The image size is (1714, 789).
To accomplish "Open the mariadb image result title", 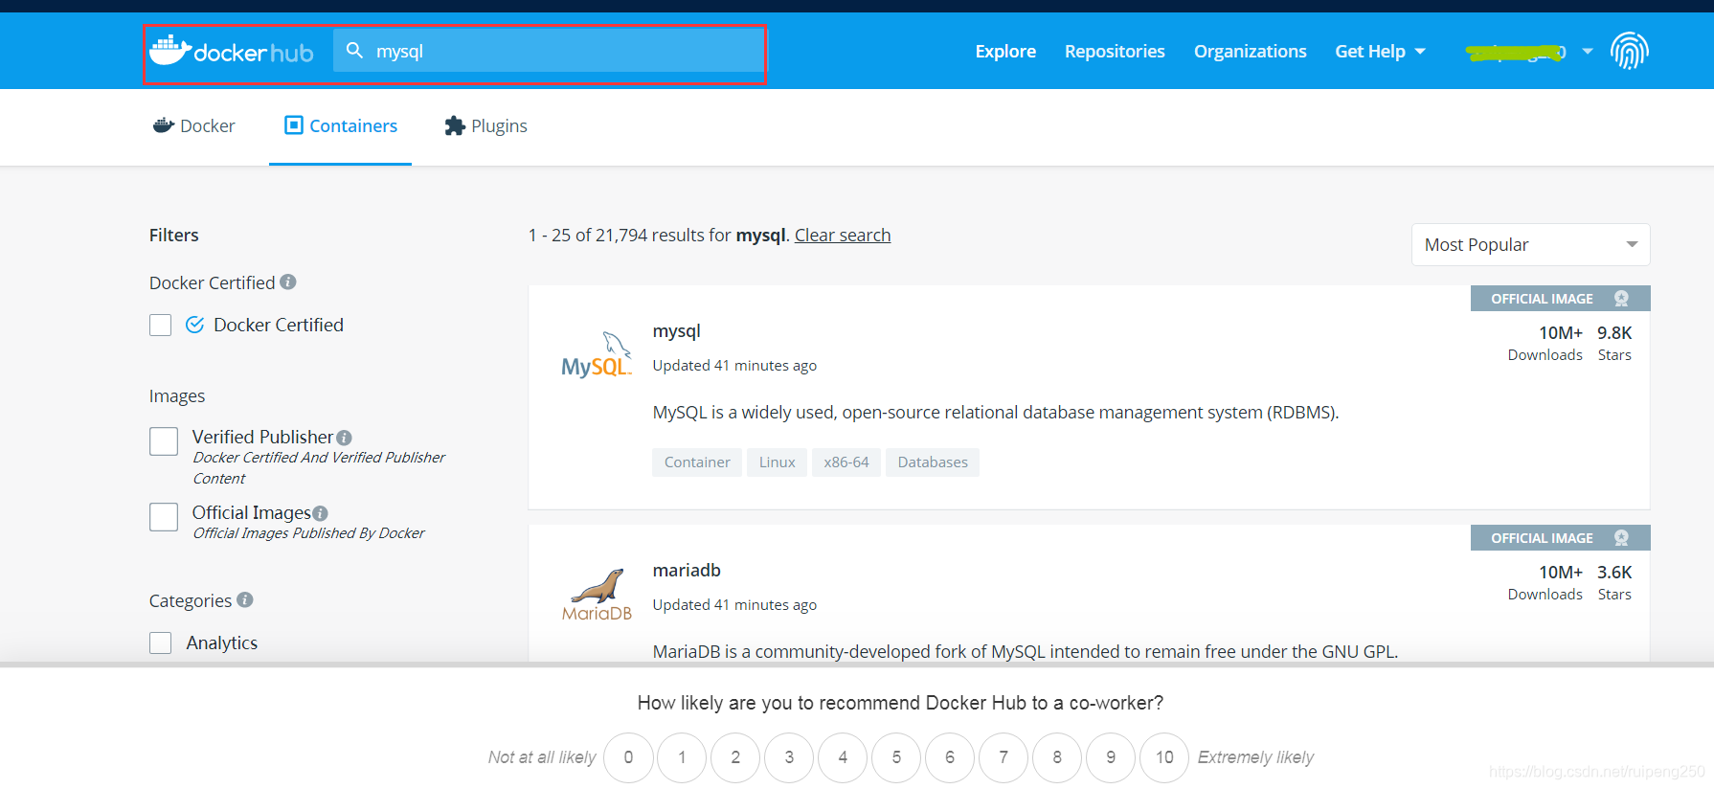I will [x=687, y=570].
